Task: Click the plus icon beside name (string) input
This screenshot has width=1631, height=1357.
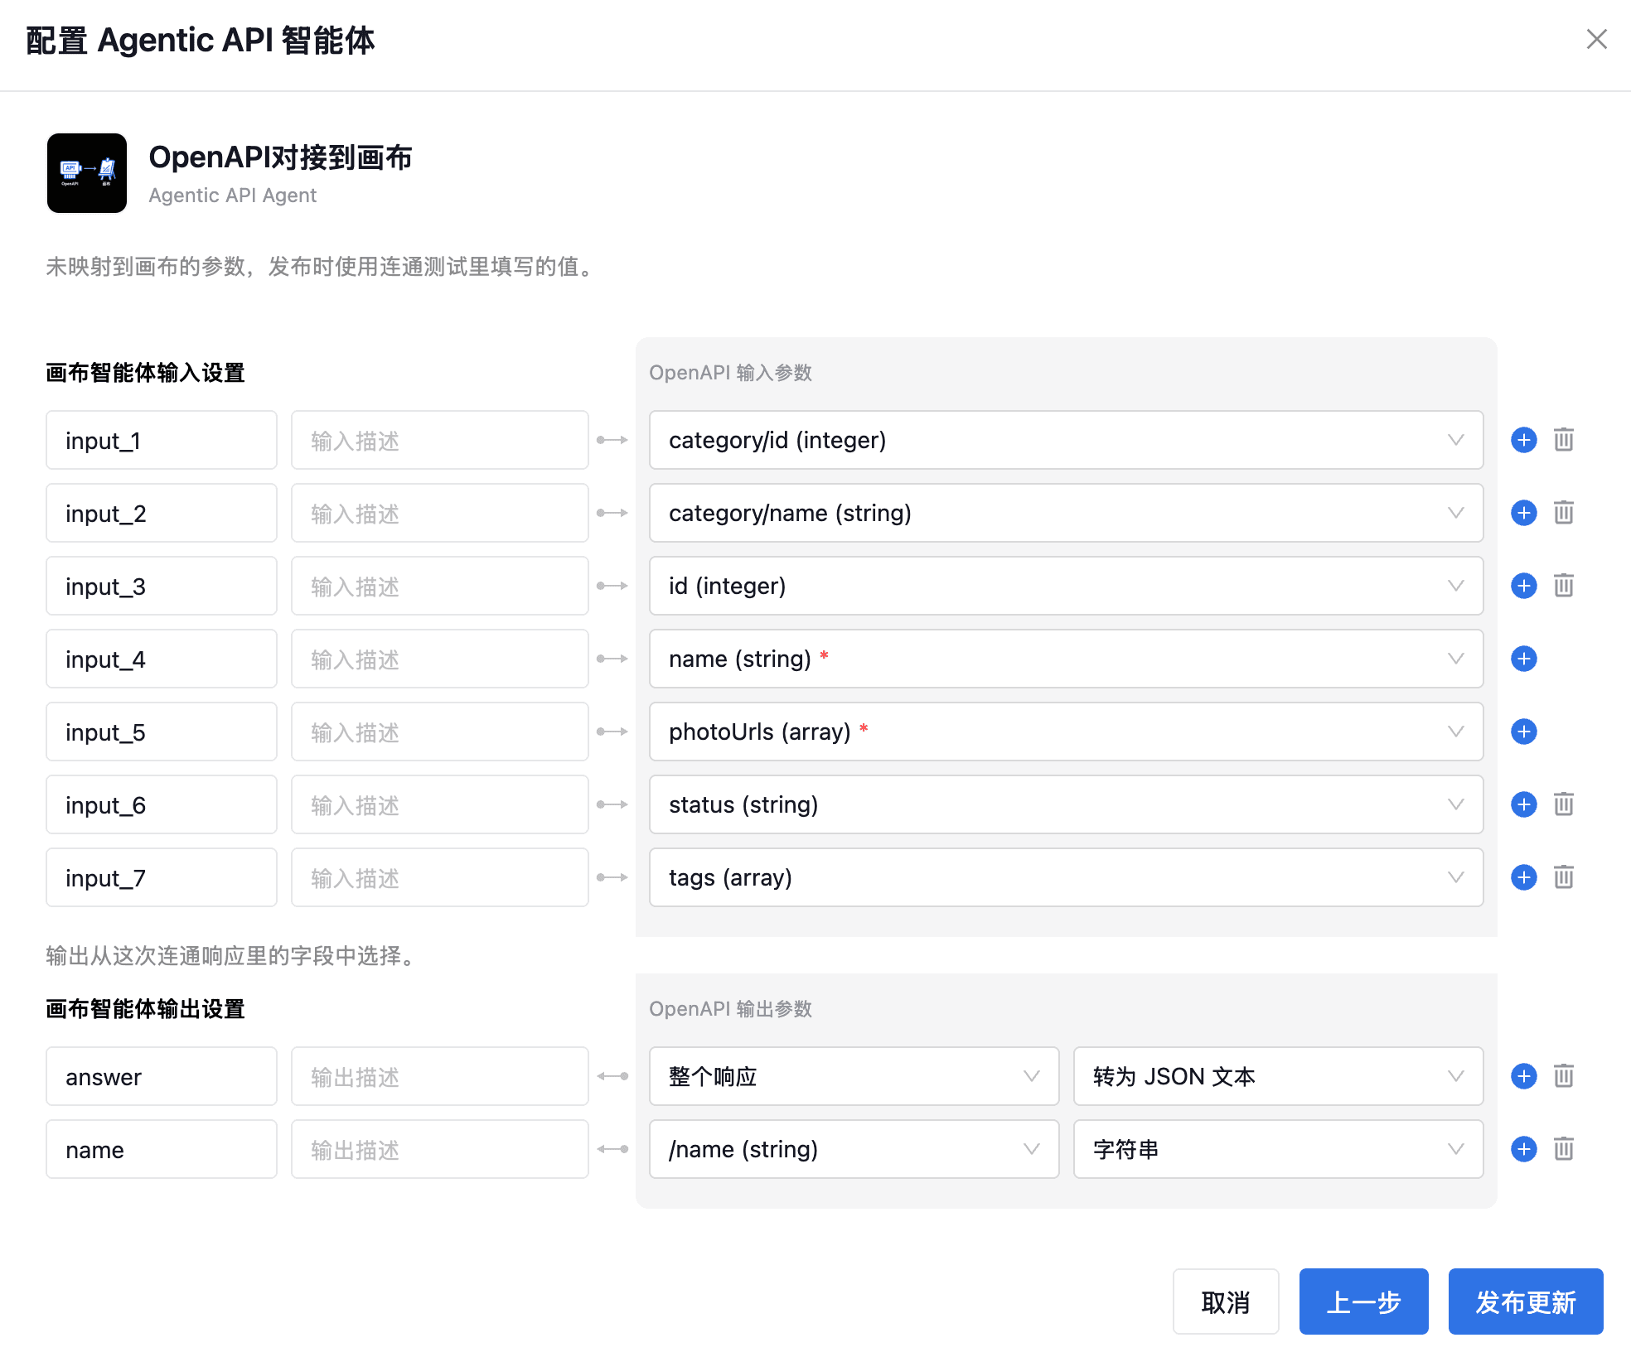Action: 1523,659
